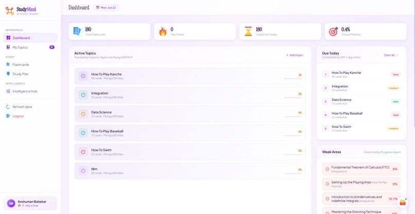Viewport: 415px width, 214px height.
Task: Select Integration in the Due Today list
Action: point(361,88)
